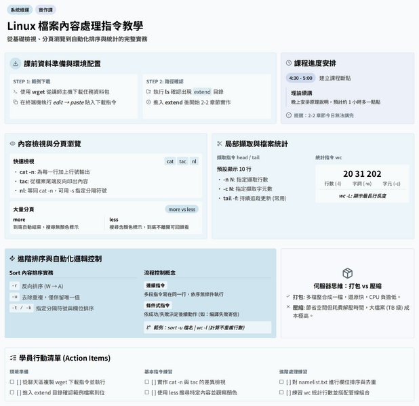Click the 流程控制概念 heading
The image size is (419, 406).
coord(159,272)
